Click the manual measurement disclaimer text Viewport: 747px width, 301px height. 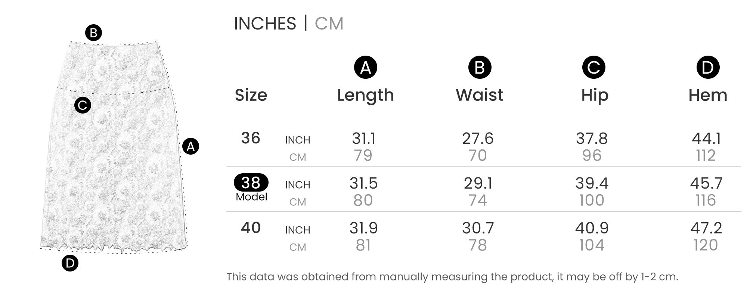coord(452,277)
